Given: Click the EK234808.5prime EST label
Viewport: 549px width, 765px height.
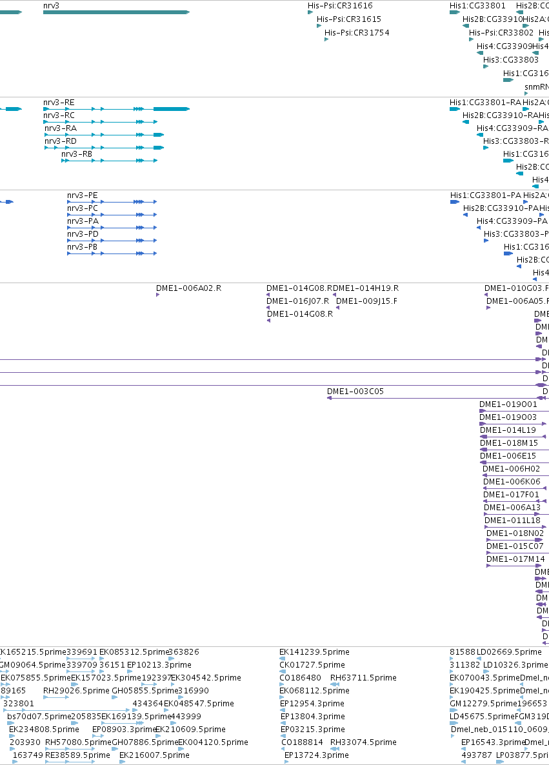Looking at the screenshot, I should 44,730.
